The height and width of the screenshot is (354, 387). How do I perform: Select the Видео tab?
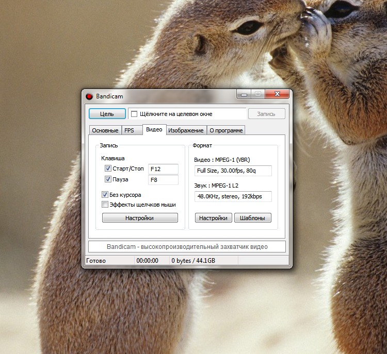154,130
